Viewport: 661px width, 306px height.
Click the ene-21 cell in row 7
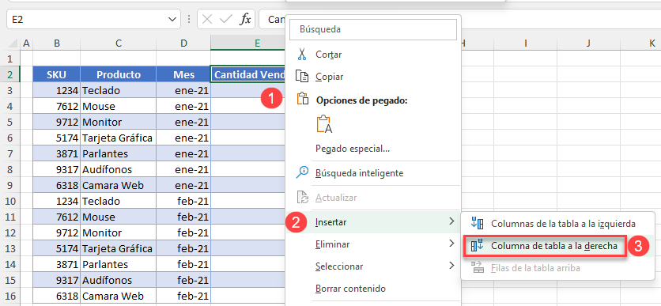click(x=183, y=154)
